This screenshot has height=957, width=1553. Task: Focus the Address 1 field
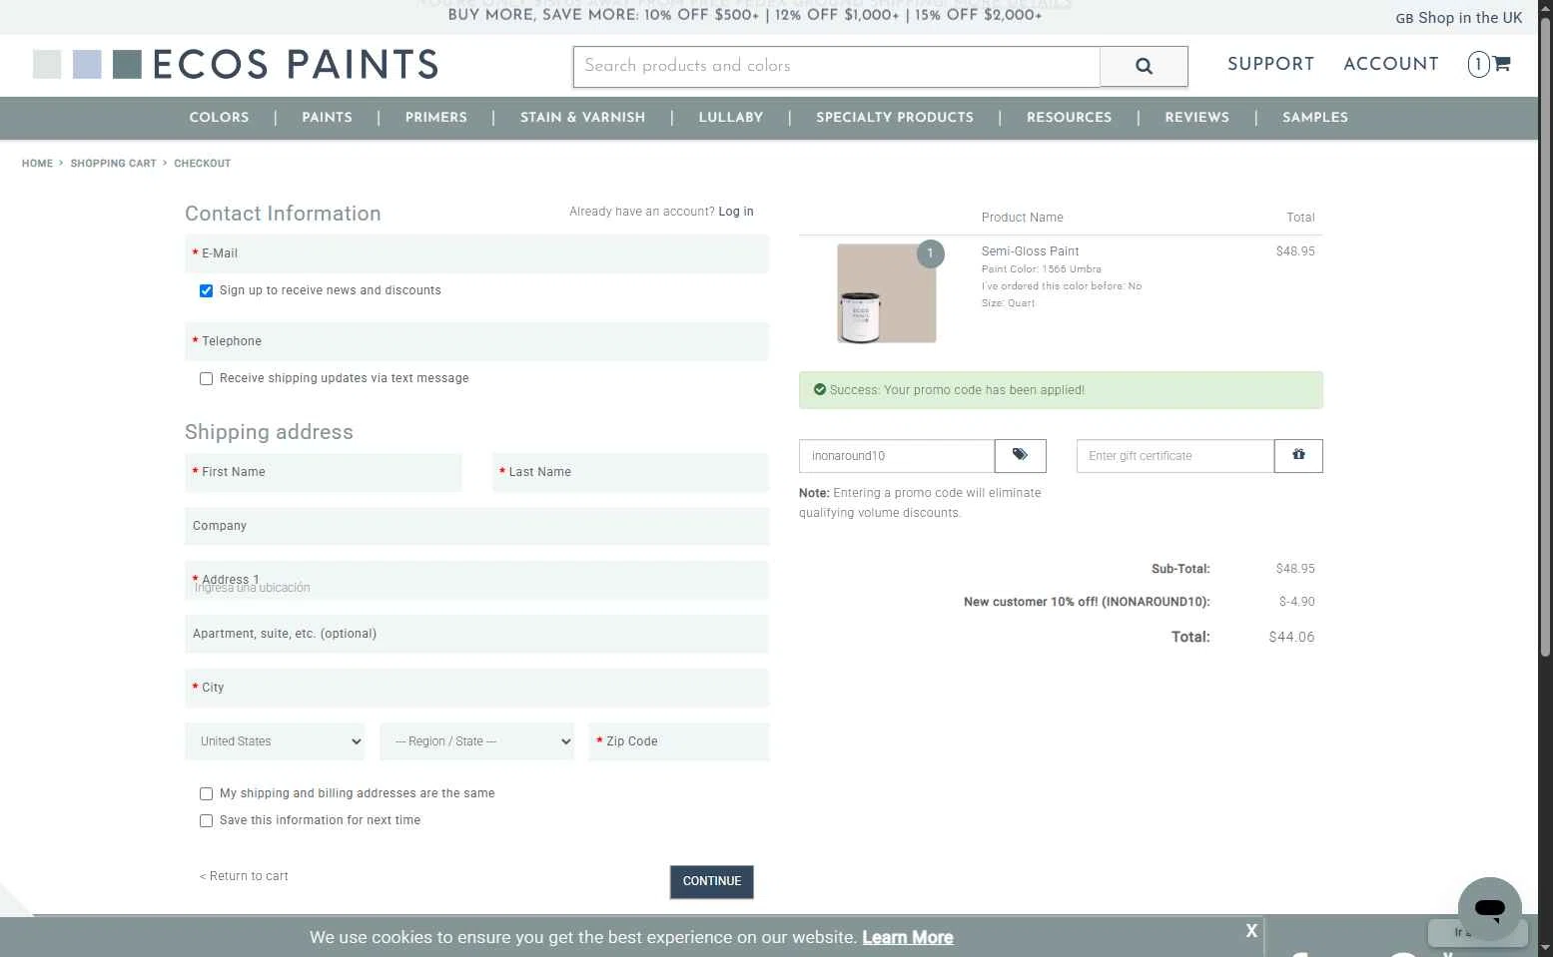[x=476, y=580]
